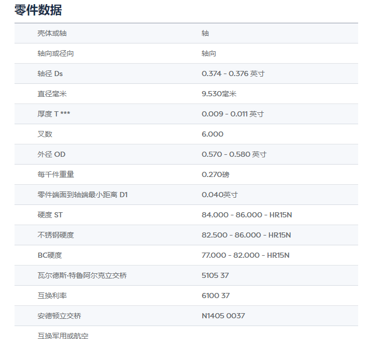The image size is (368, 339).
Task: Select the 外径 OD label
Action: [x=51, y=154]
